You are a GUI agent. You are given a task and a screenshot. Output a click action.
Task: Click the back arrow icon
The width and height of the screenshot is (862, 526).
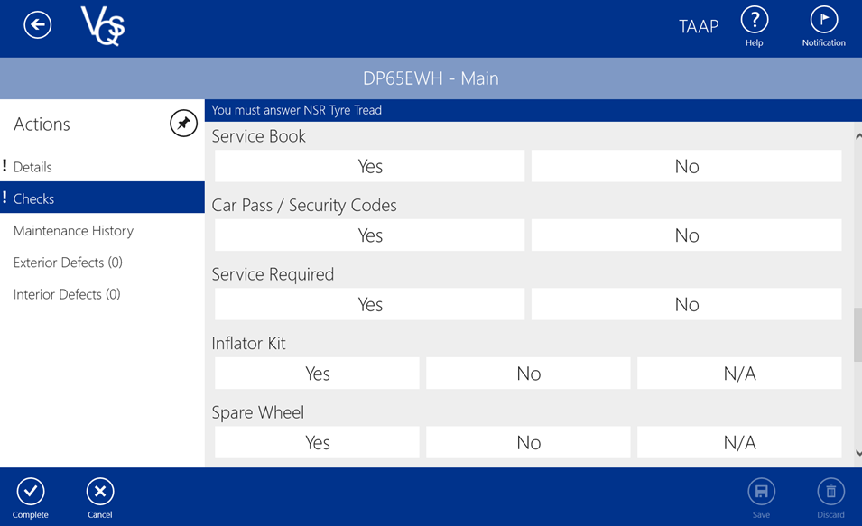point(37,25)
